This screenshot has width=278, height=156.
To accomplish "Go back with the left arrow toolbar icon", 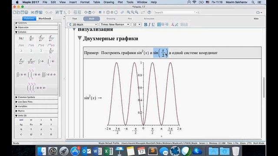I will [86, 12].
